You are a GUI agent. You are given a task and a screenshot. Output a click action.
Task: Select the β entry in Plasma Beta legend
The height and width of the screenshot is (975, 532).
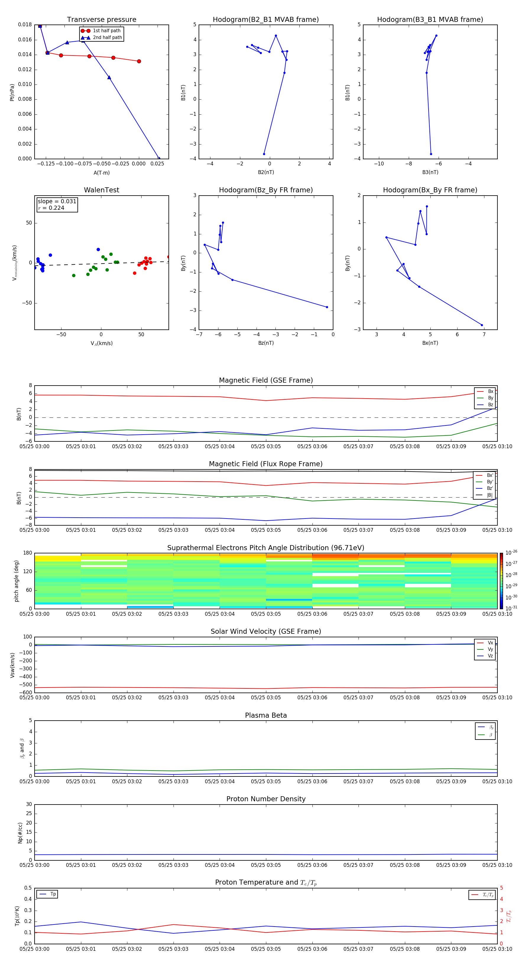pos(485,735)
